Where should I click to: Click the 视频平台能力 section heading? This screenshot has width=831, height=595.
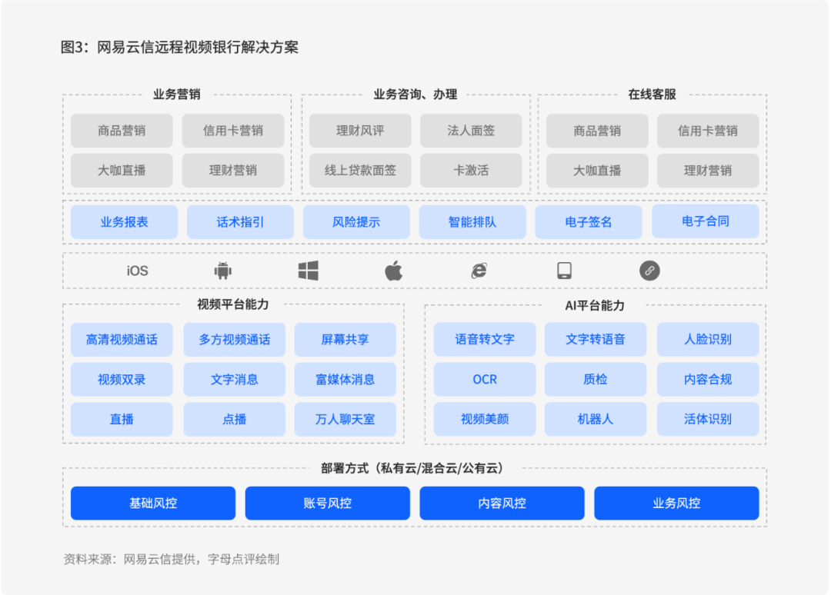pos(233,304)
